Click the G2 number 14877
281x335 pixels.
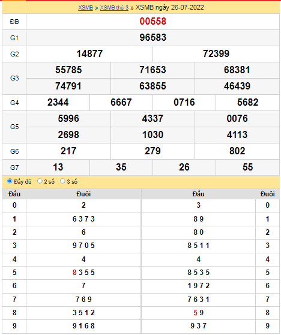89,54
